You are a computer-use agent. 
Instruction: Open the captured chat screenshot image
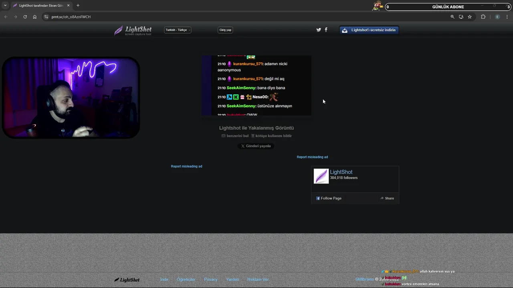[x=256, y=86]
